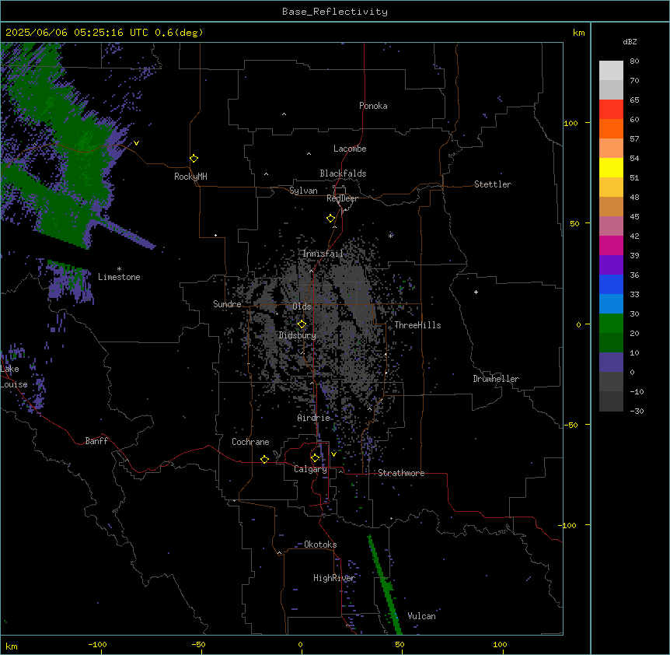Click the ThreeHills label
Screen dimensions: 670x655
click(x=417, y=325)
